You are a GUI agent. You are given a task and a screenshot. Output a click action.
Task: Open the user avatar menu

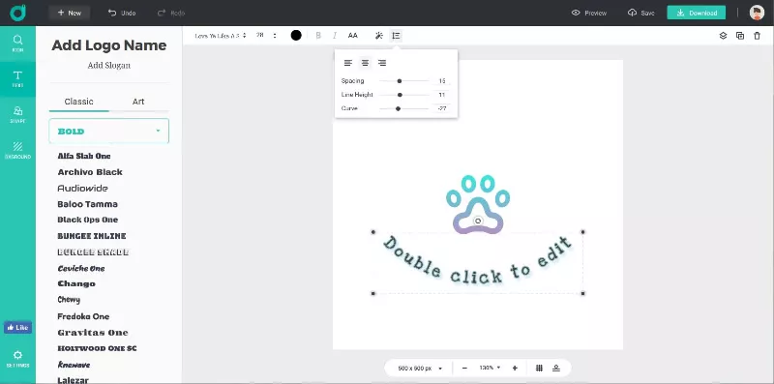point(757,13)
